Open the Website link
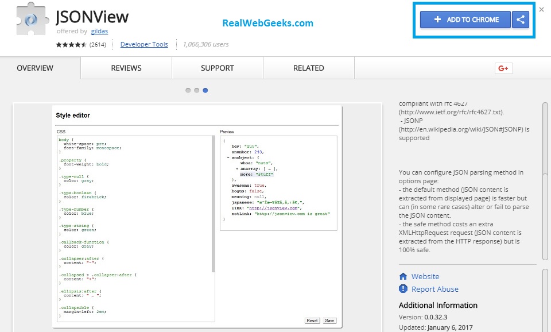 [x=425, y=276]
